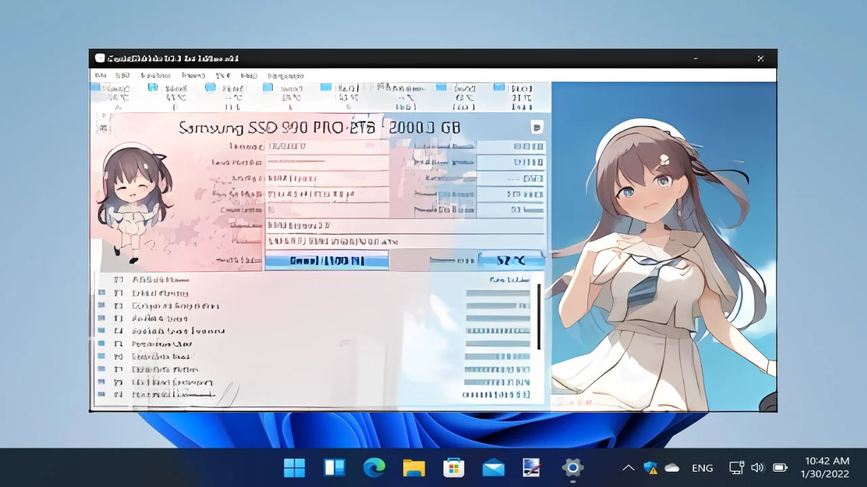The width and height of the screenshot is (867, 487).
Task: Open the clock showing 10:42 AM
Action: tap(825, 467)
